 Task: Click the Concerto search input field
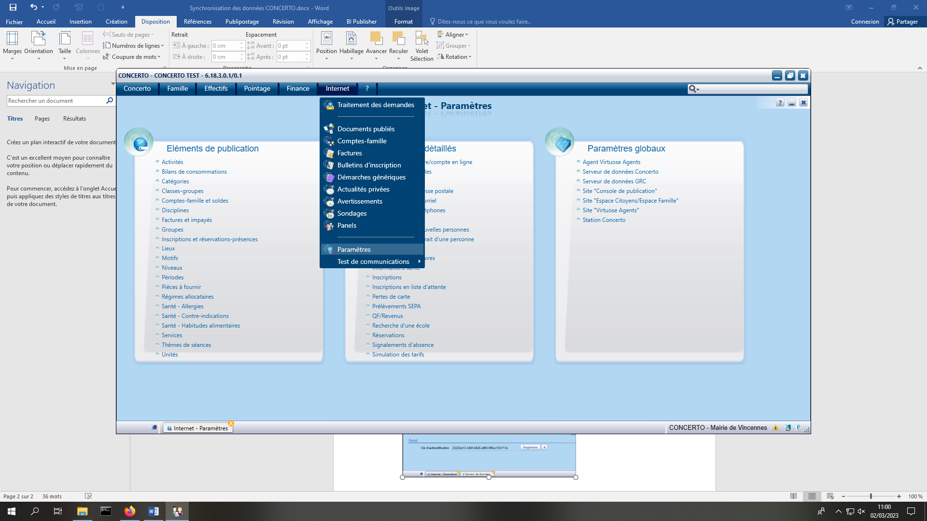(x=753, y=89)
